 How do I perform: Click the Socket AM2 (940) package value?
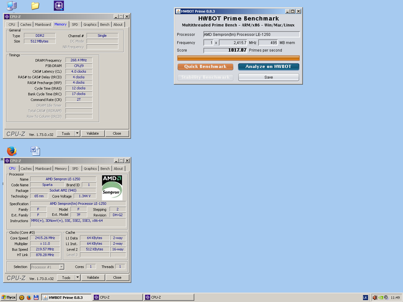(63, 190)
